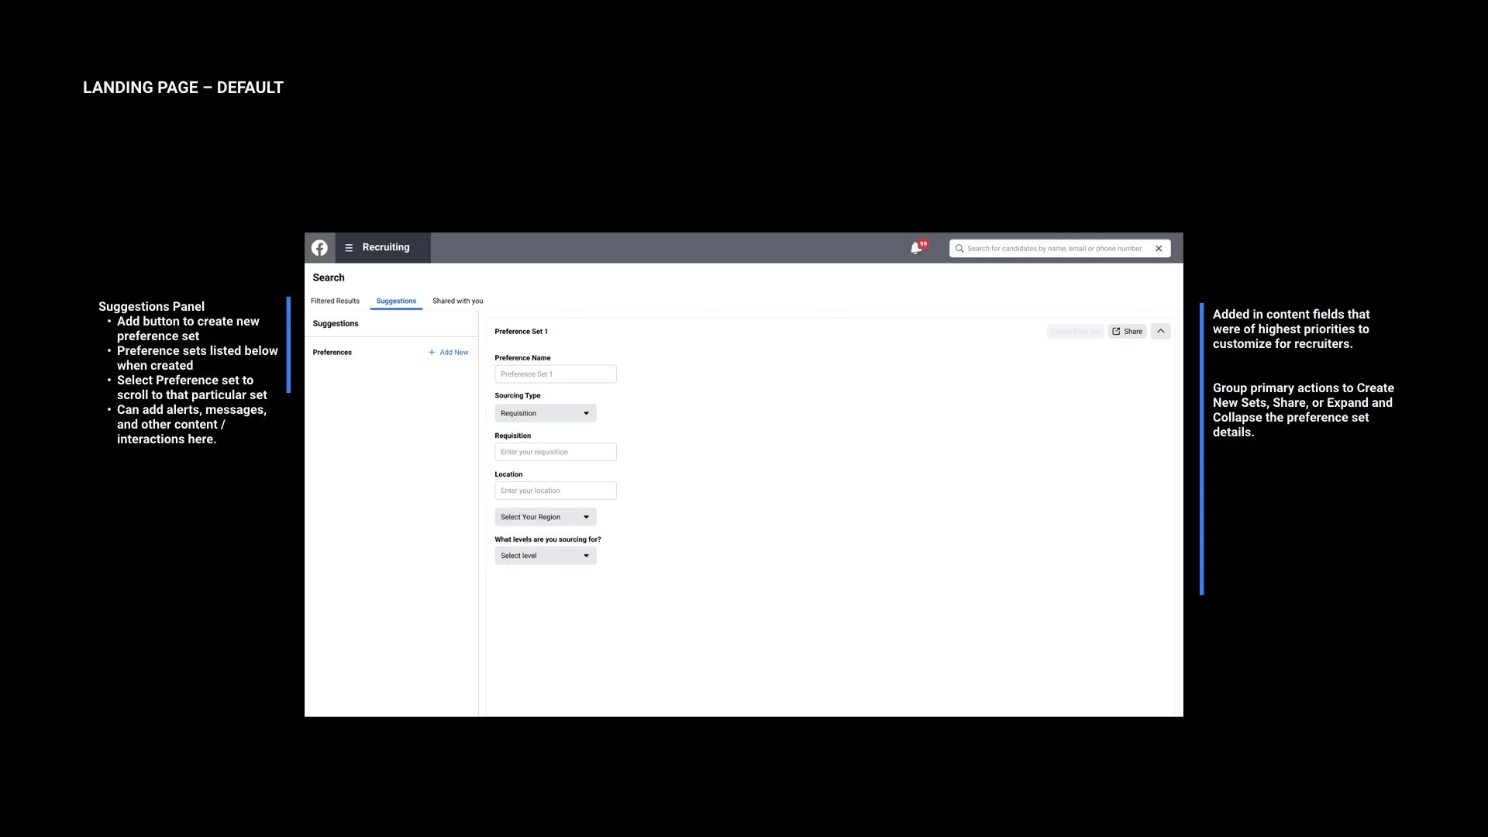Click the plus icon next to Add New

coord(432,353)
